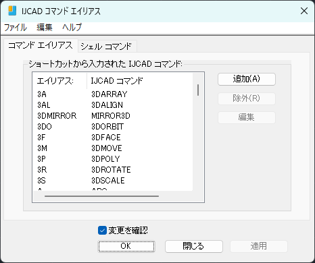Viewport: 315px width, 263px height.
Task: Click the エイリアス: column header
Action: coord(60,81)
